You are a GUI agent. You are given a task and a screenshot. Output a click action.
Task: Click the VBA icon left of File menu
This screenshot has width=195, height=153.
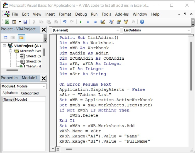point(7,14)
